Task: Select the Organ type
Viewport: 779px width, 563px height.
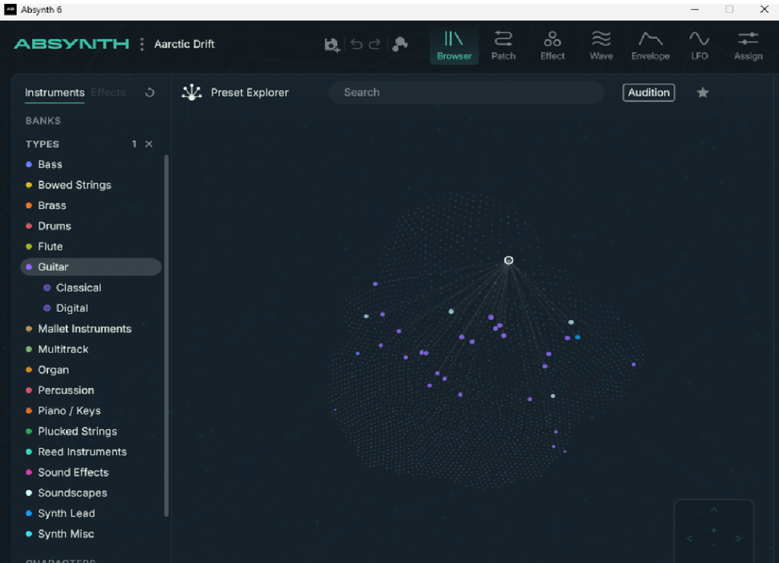Action: [x=91, y=371]
